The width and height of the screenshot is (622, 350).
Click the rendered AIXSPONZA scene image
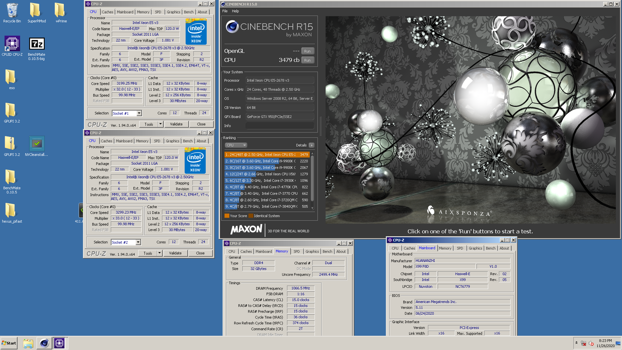click(470, 120)
